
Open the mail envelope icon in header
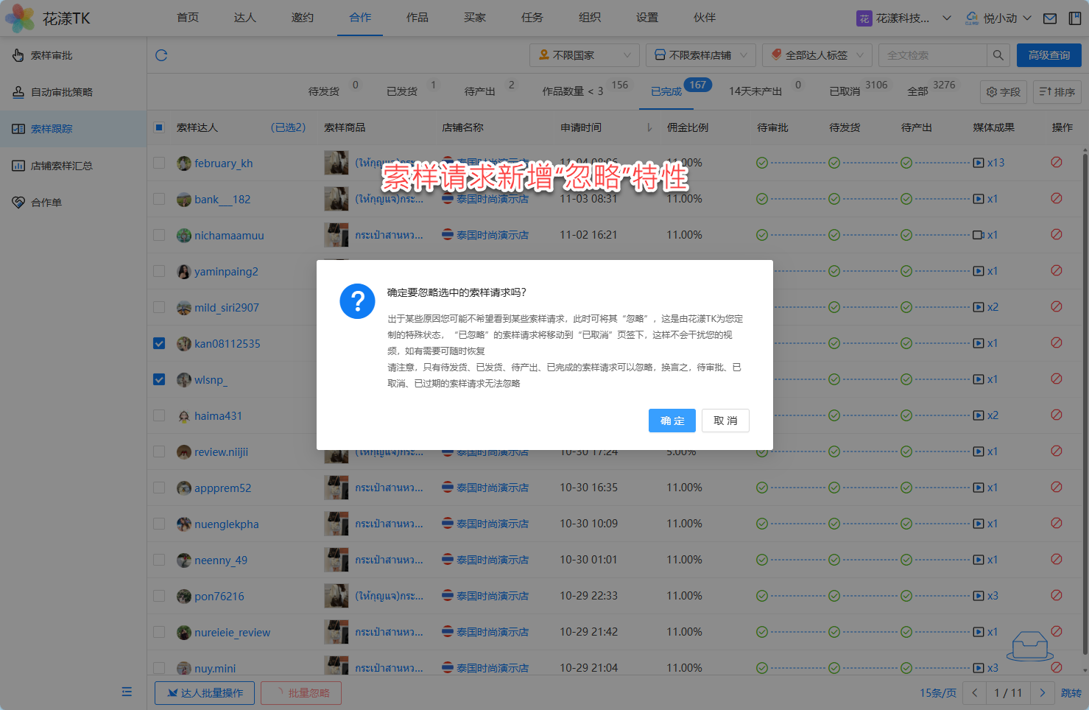pos(1050,18)
